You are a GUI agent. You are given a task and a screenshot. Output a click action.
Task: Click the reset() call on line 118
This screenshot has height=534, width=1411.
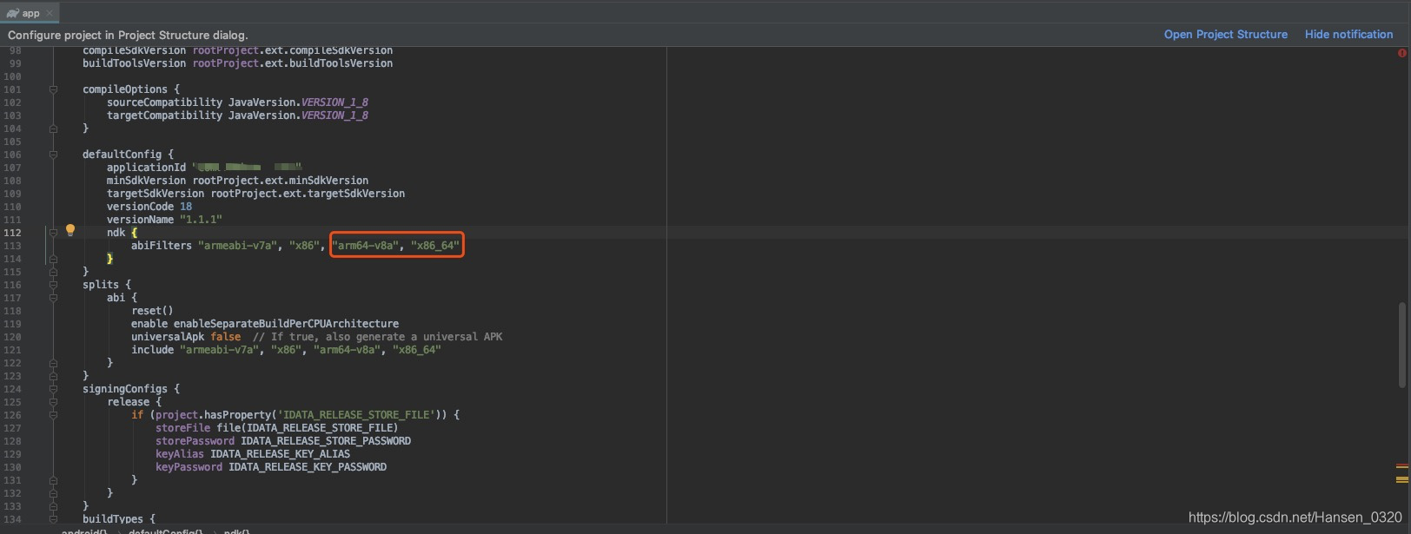pos(152,311)
